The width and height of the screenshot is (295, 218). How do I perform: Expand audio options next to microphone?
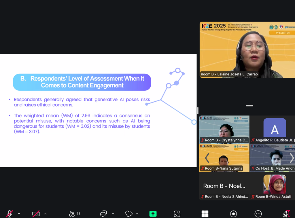[x=19, y=214]
